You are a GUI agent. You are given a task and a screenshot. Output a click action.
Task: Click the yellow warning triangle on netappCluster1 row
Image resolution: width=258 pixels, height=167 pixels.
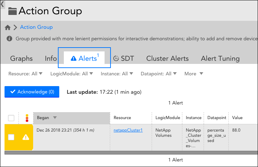tap(26, 137)
